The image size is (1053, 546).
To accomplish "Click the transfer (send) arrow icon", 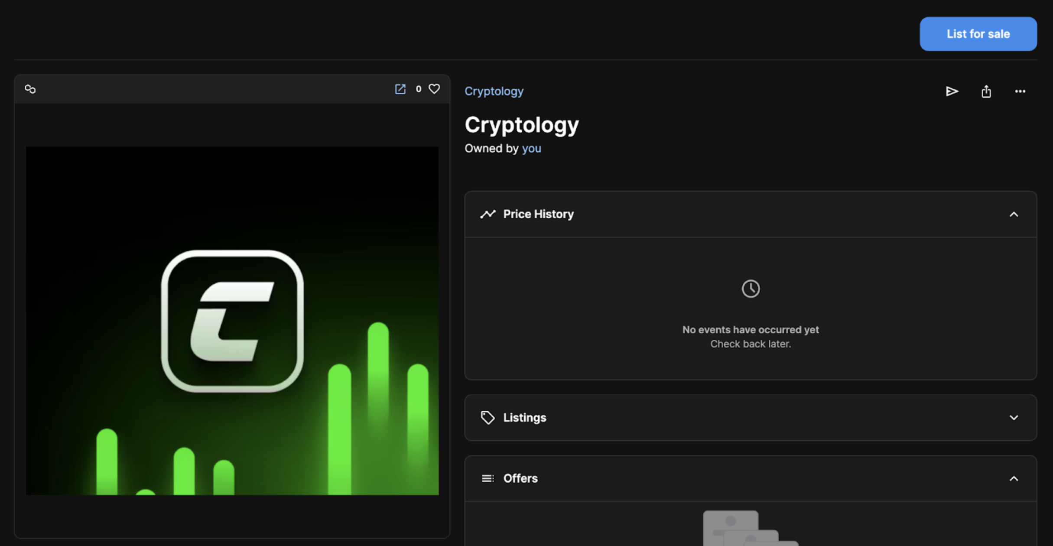I will point(952,91).
